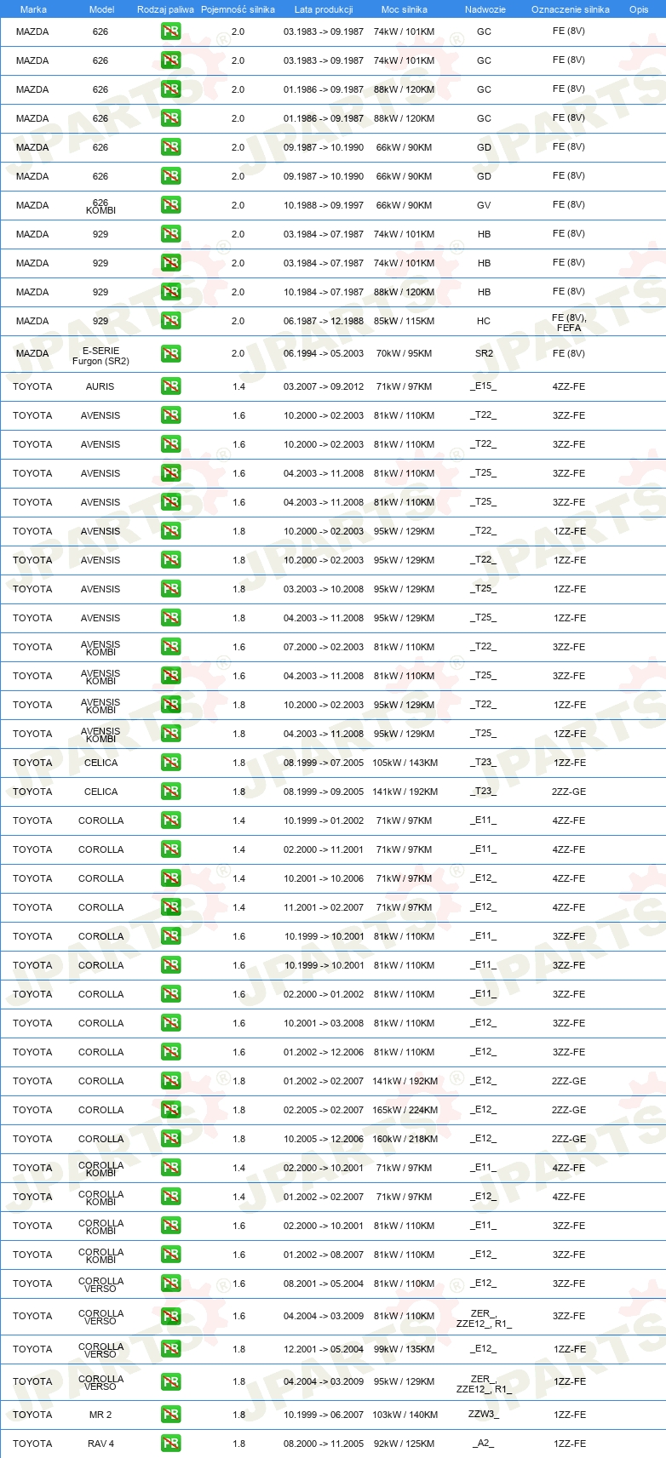Click petrol icon in MAZDA 929 HC row
This screenshot has height=1458, width=666.
171,321
